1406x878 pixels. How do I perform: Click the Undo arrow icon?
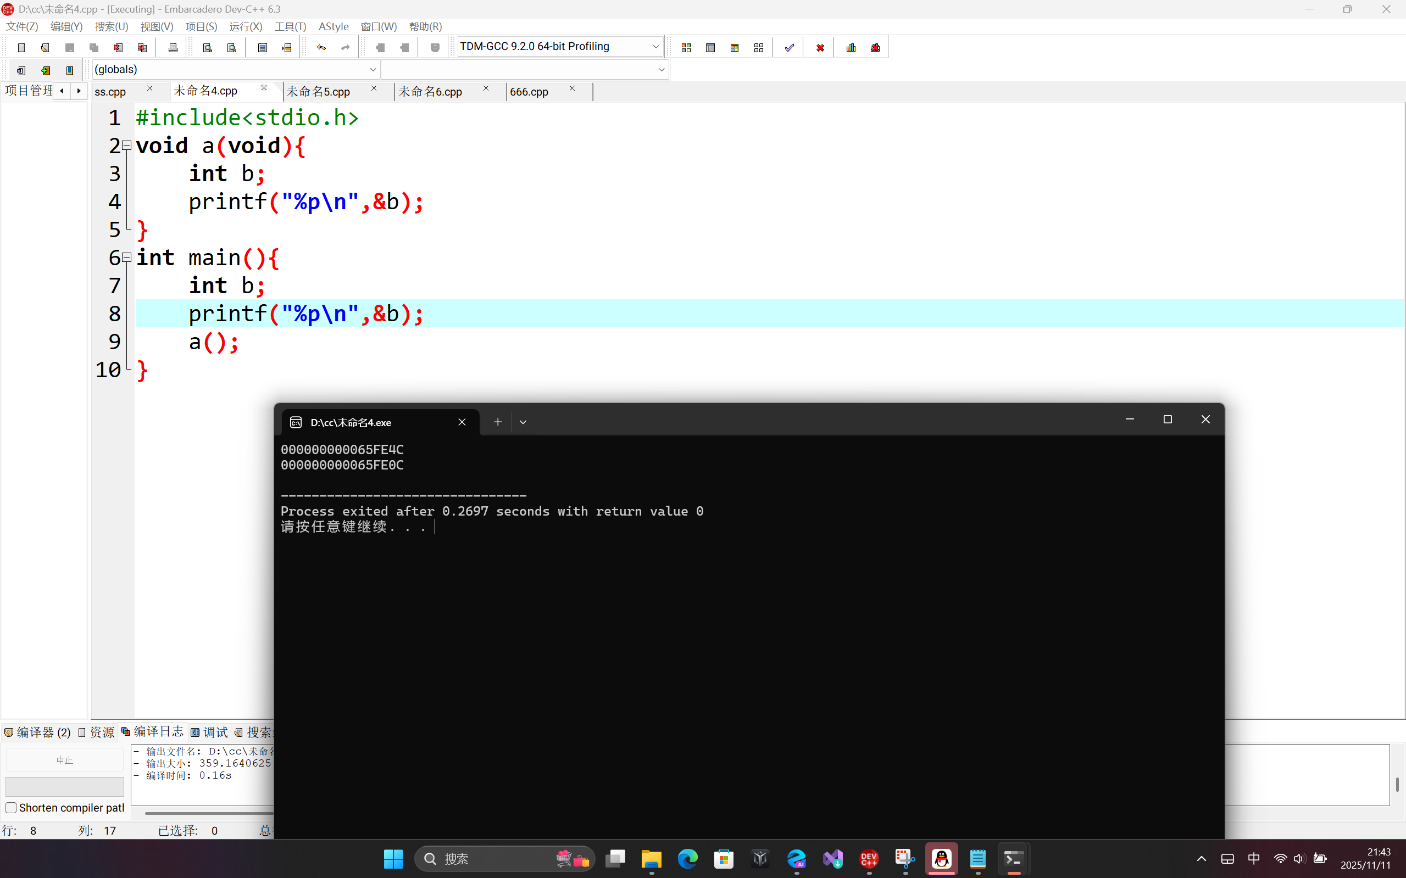[321, 48]
